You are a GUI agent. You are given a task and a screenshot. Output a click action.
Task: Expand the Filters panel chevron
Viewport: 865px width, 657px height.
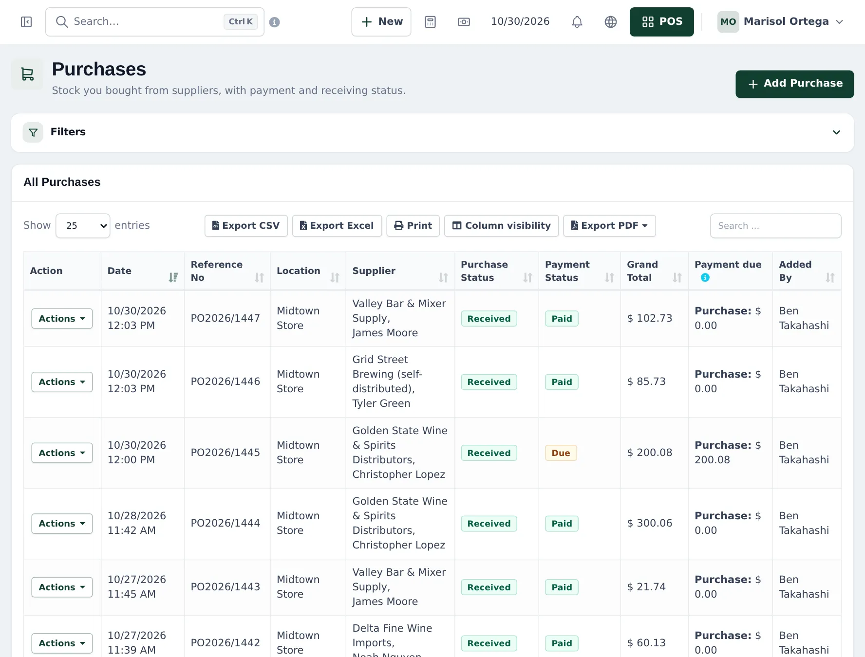pyautogui.click(x=836, y=132)
